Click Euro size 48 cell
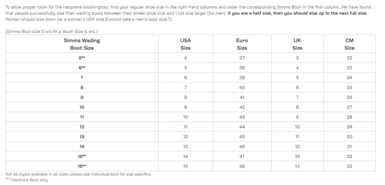 click(x=242, y=166)
